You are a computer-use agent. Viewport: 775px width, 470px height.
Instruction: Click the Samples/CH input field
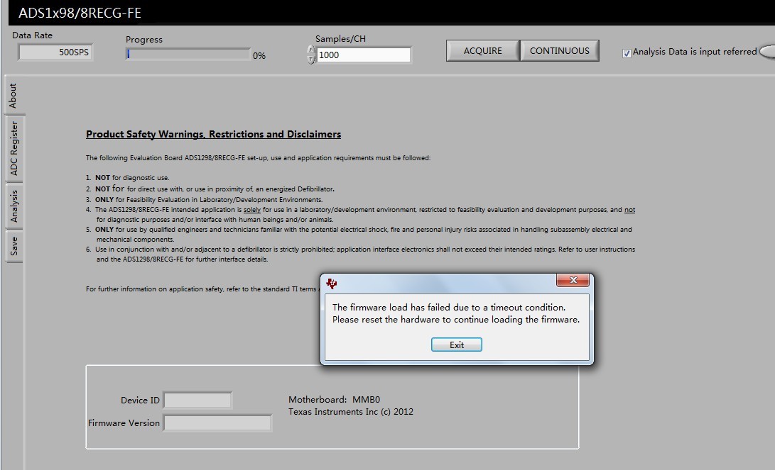363,55
